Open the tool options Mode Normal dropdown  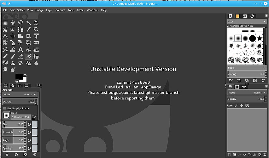coord(20,94)
